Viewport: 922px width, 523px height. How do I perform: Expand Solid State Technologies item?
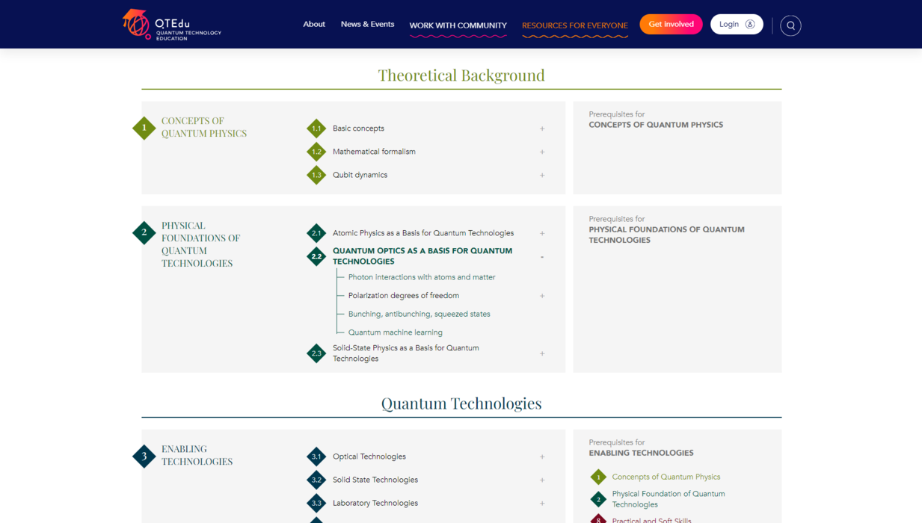(x=542, y=480)
